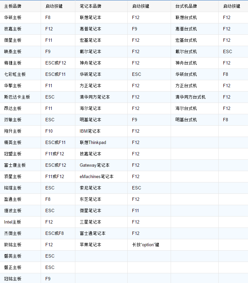
Task: Click the eMachines笔记本 cell
Action: [x=96, y=176]
